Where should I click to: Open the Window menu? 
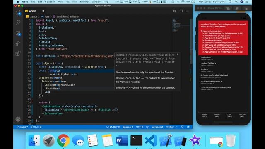(x=96, y=2)
